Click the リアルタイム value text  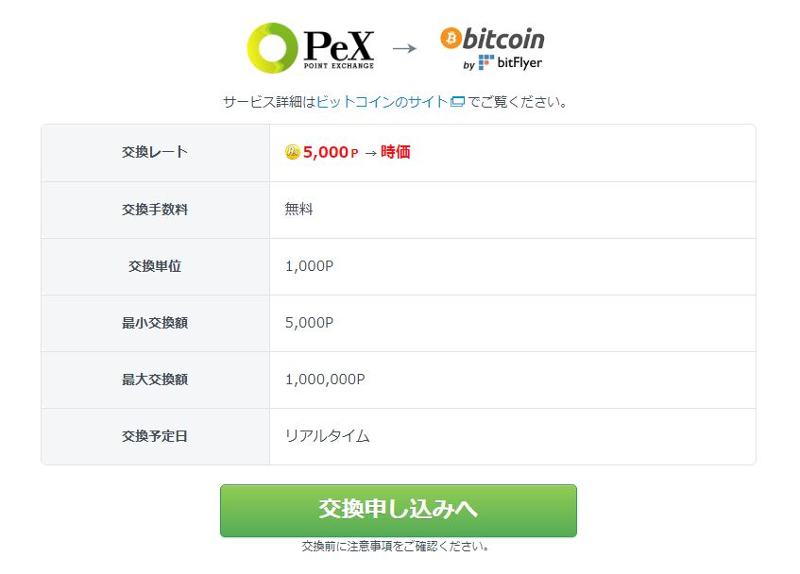point(328,436)
